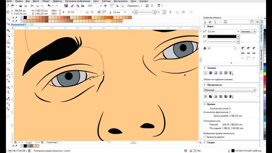Click the Publish to PDF icon
The width and height of the screenshot is (272, 153).
(83, 6)
